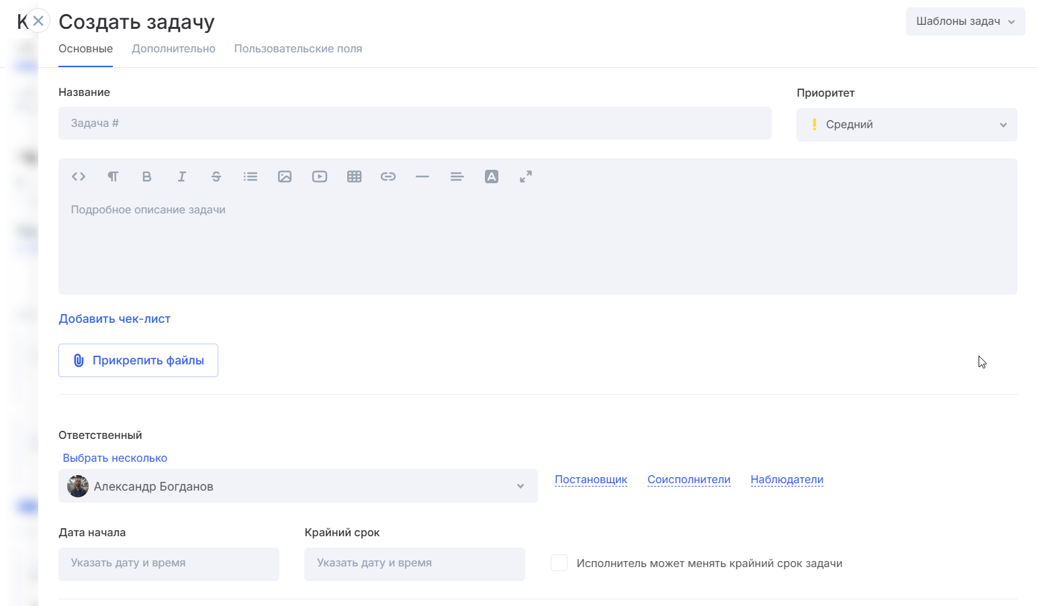Insert a hyperlink in the description
The image size is (1037, 606).
(x=388, y=176)
